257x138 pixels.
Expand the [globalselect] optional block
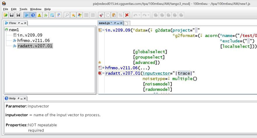pos(150,52)
